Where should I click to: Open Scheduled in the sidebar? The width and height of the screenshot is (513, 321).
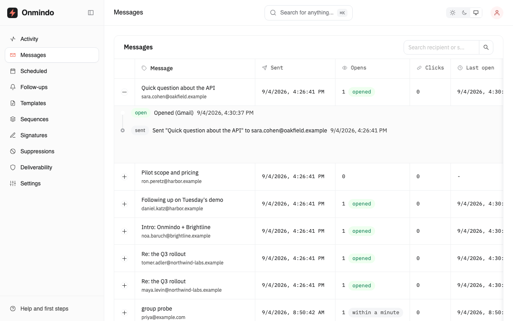(x=52, y=71)
